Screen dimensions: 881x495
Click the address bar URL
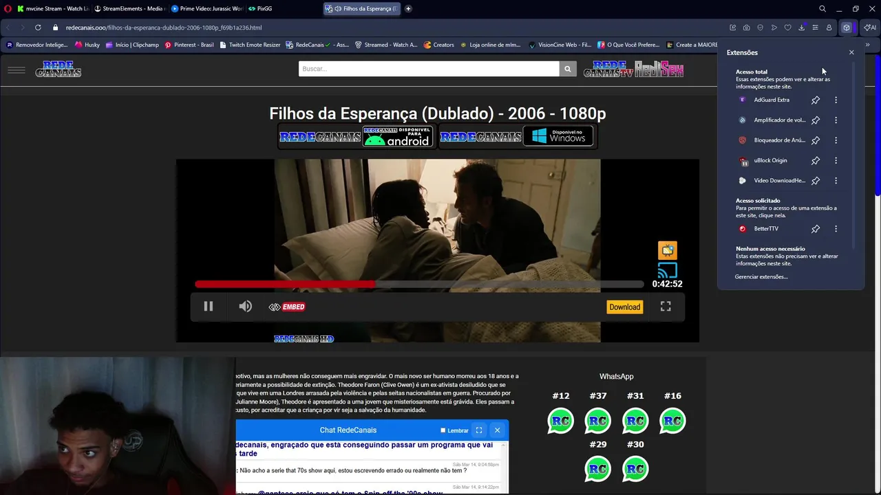pyautogui.click(x=164, y=27)
